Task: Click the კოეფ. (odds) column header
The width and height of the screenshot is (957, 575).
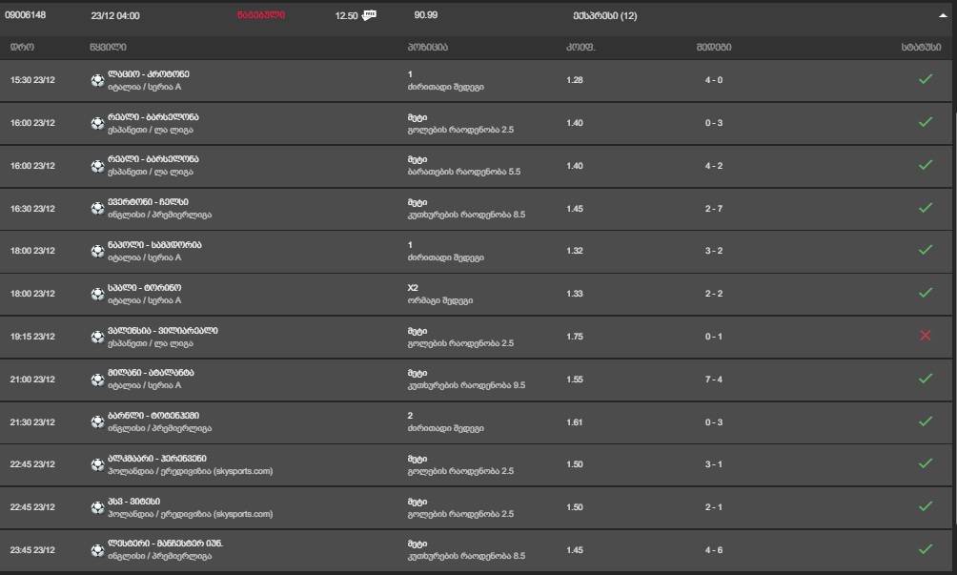Action: tap(580, 47)
